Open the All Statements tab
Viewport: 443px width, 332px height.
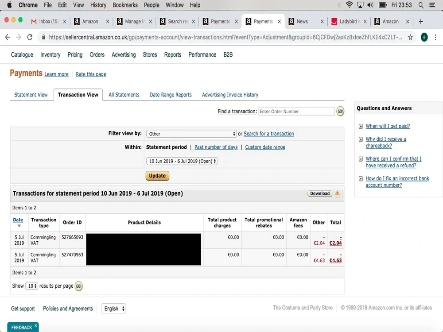[124, 95]
